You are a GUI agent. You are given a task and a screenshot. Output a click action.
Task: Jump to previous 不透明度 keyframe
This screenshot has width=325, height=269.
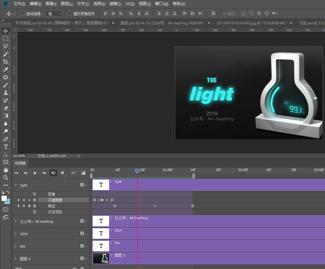18,200
